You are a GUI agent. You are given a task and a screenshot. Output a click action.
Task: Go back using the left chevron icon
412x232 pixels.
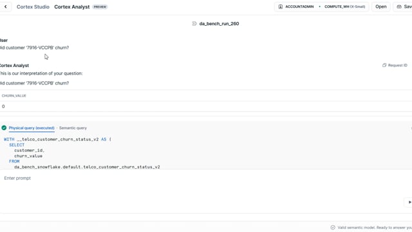[6, 7]
